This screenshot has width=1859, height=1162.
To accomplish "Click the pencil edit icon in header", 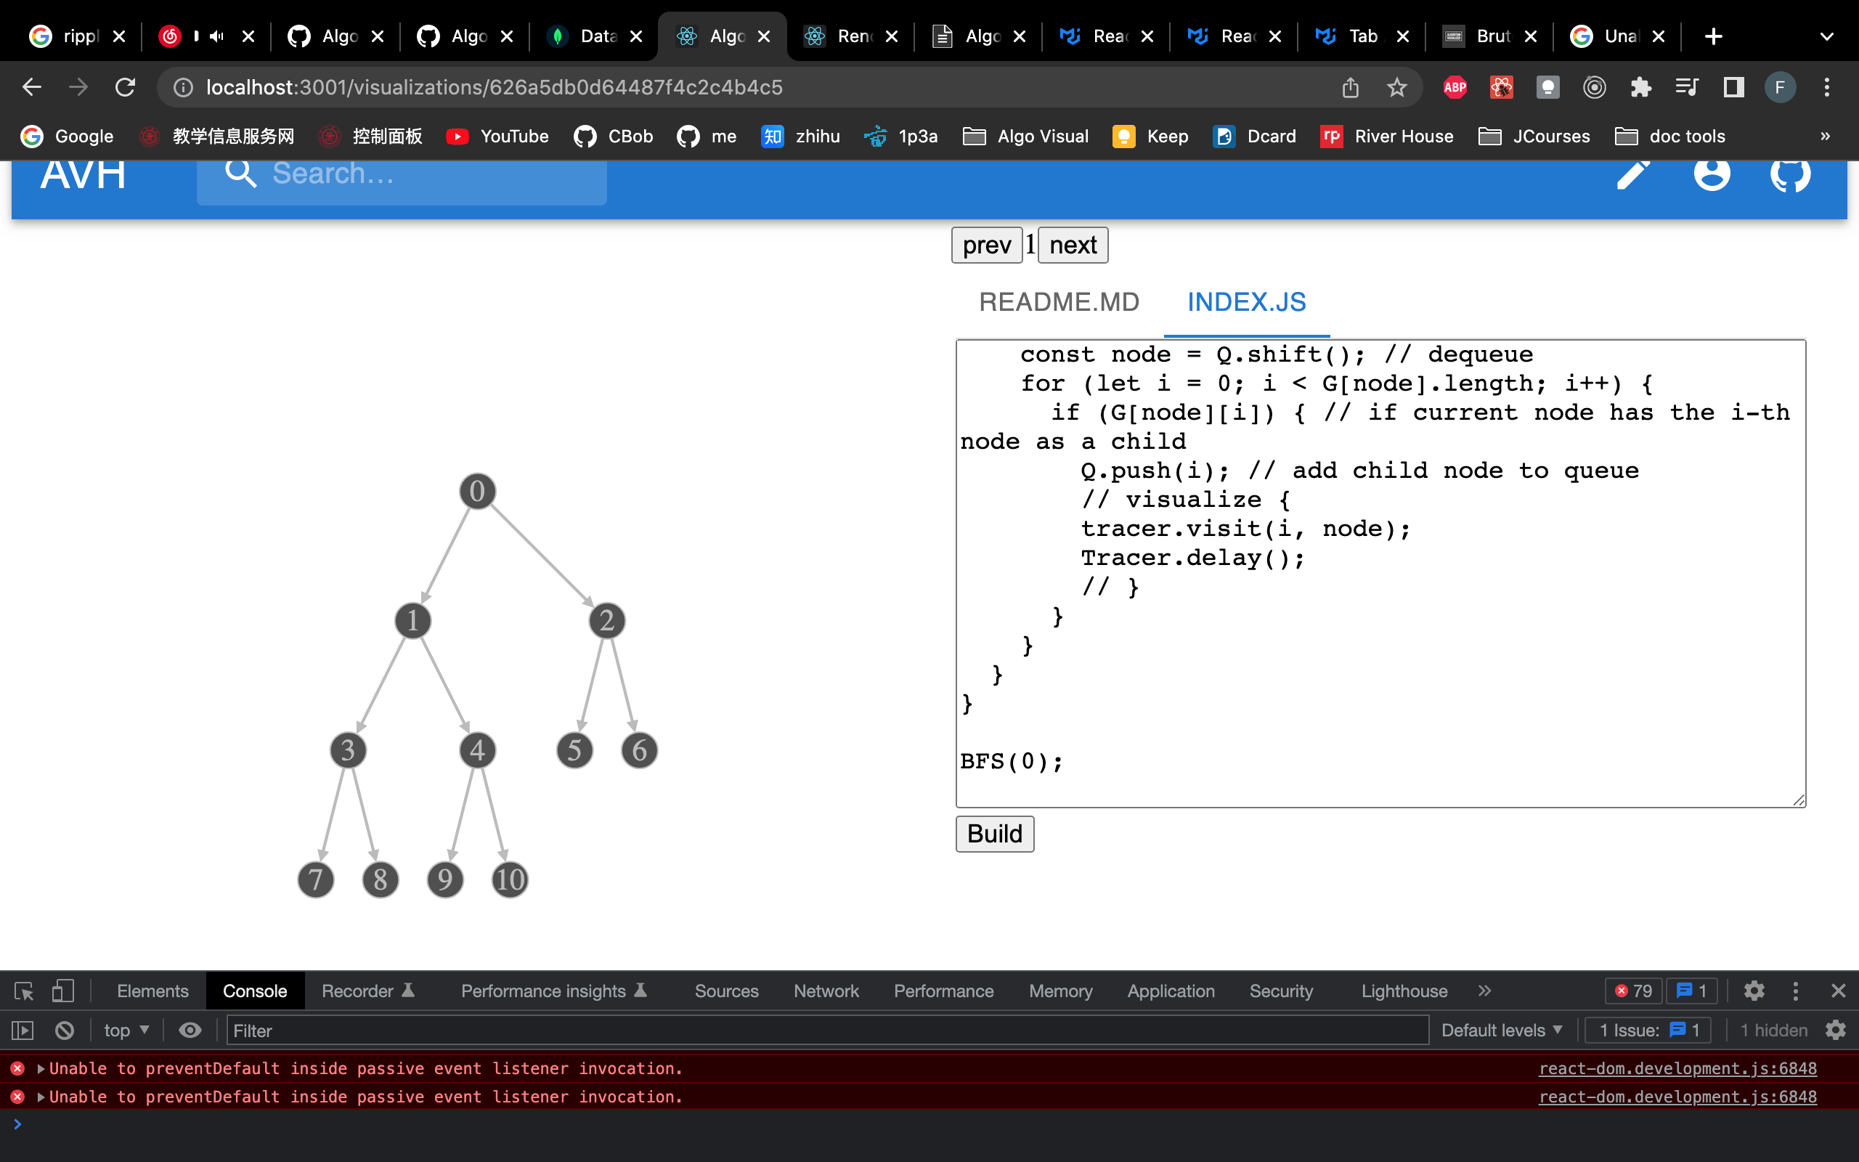I will (1633, 174).
